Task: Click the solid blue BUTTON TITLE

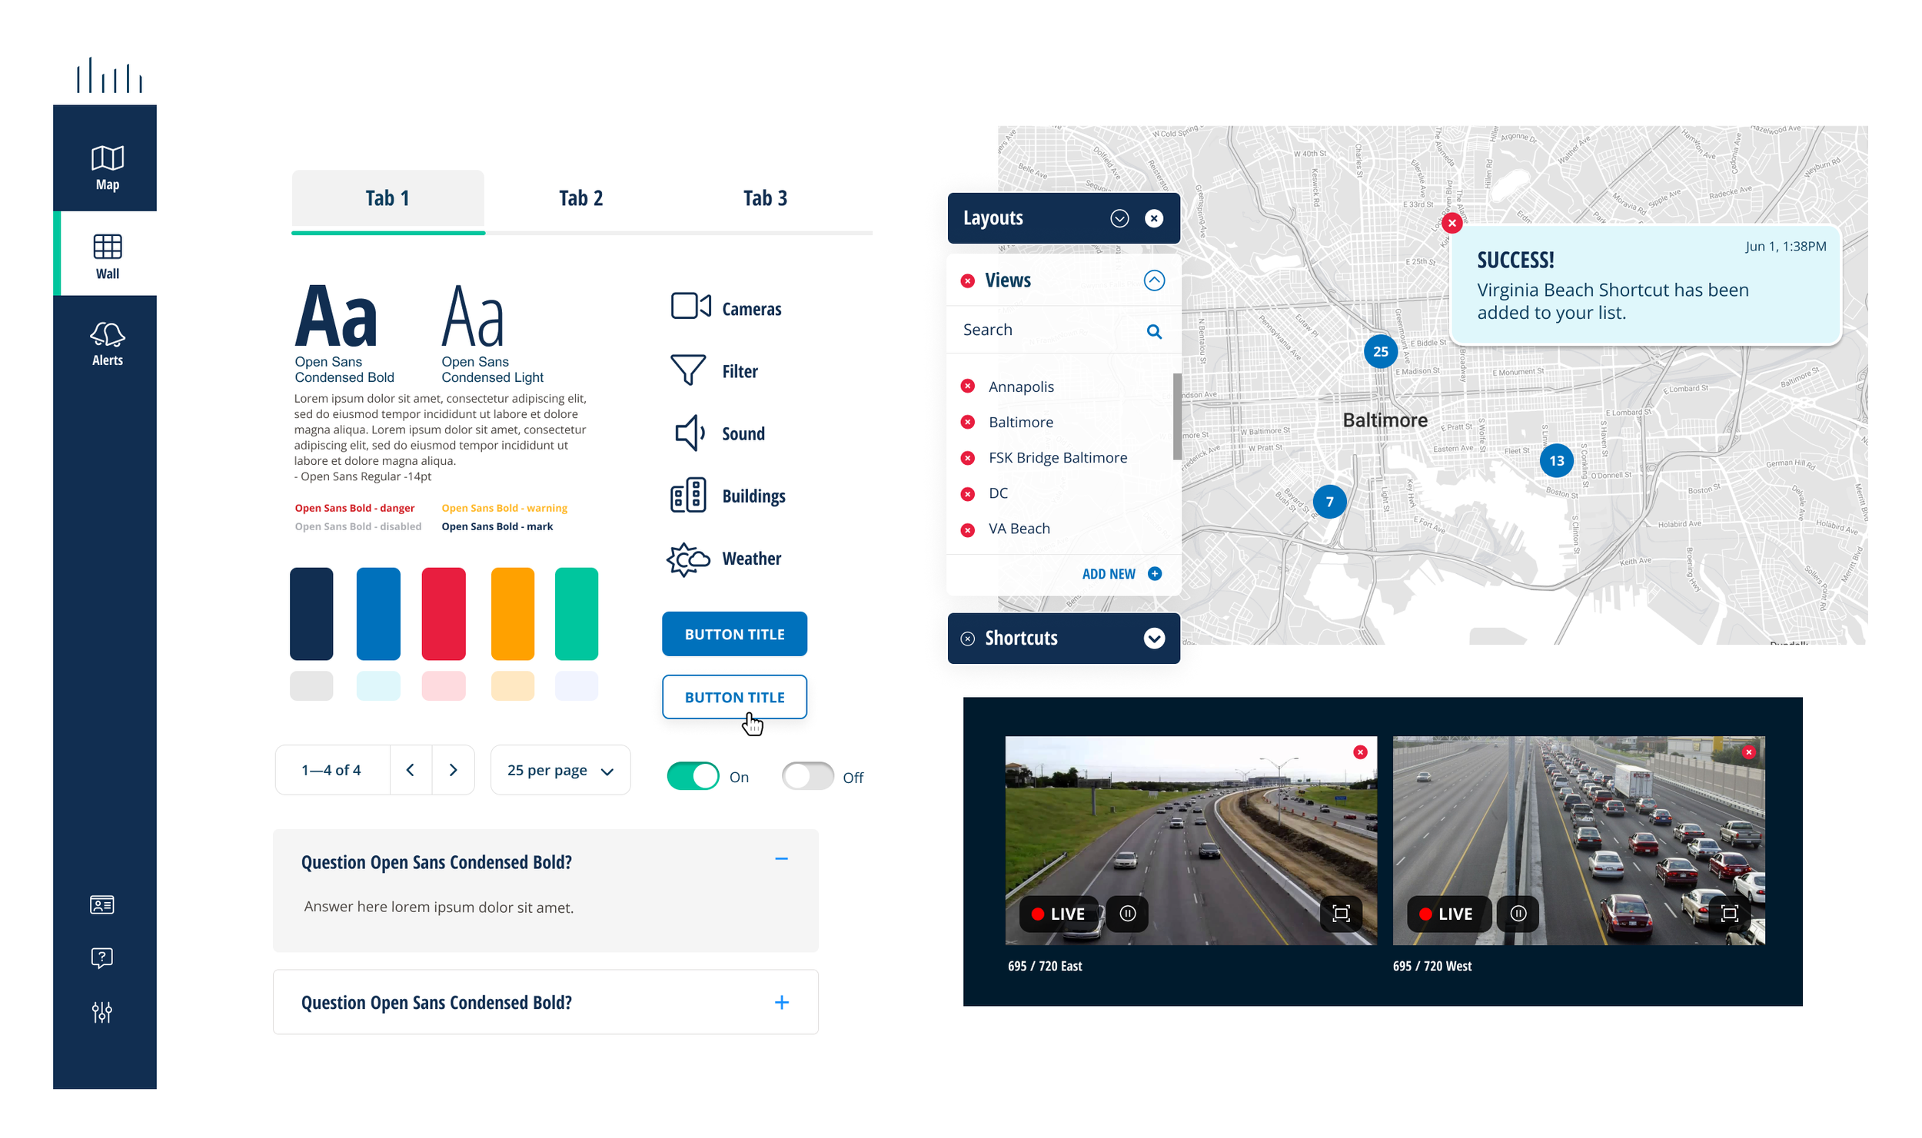Action: click(734, 634)
